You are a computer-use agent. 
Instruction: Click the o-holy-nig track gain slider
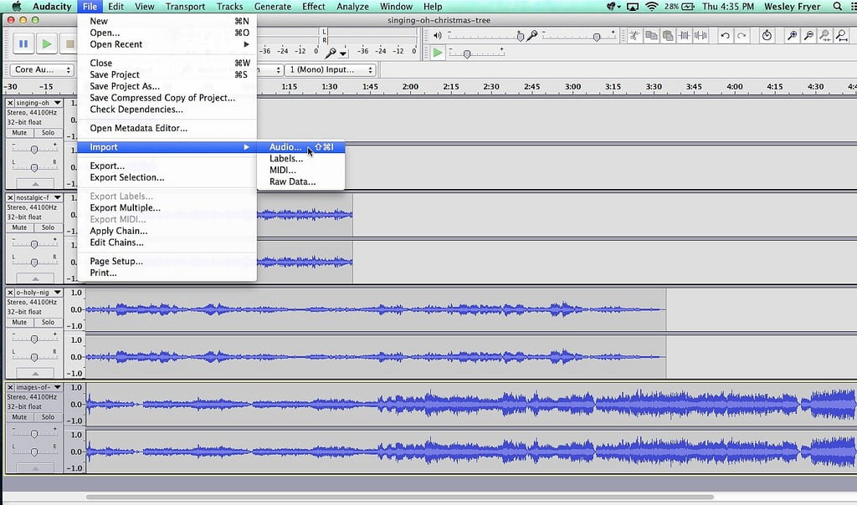coord(33,339)
